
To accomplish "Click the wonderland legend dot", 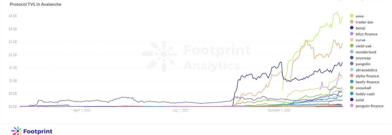I will coord(352,52).
